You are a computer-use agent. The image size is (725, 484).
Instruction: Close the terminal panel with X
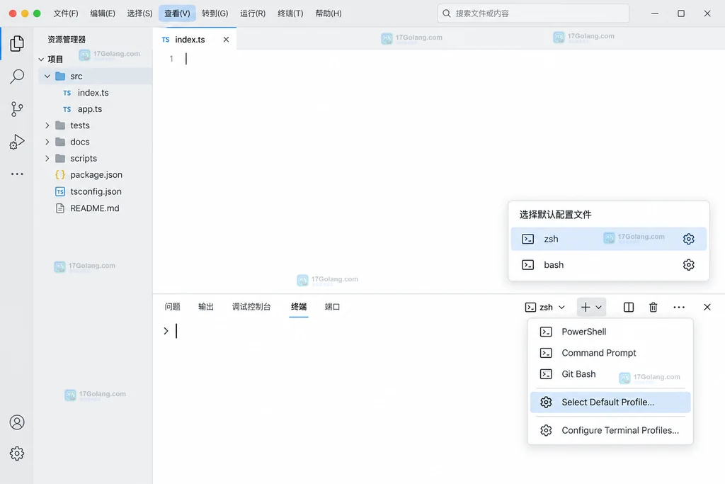pos(707,308)
